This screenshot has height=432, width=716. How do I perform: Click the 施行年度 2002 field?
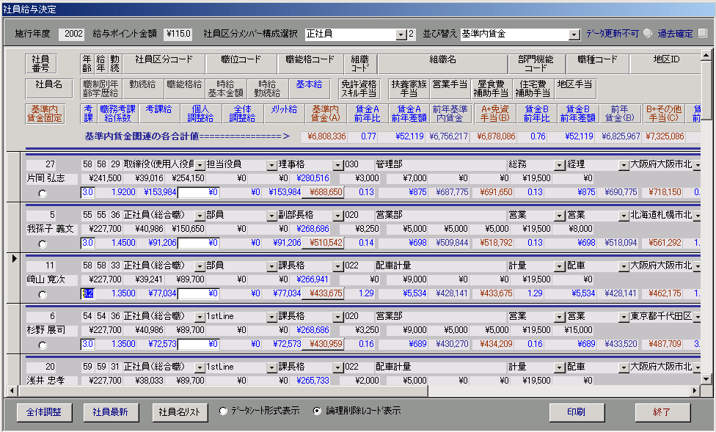[x=72, y=33]
